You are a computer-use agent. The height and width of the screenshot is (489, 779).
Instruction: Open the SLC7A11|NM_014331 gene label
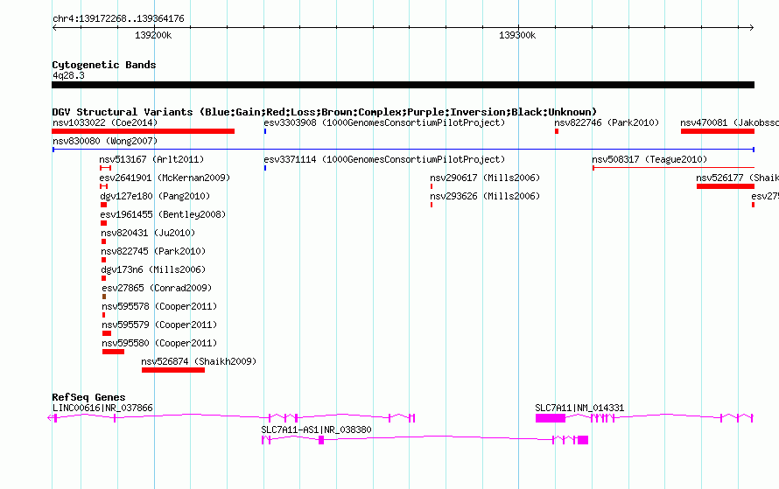[579, 408]
